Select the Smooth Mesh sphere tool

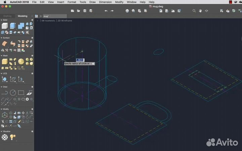21,61
